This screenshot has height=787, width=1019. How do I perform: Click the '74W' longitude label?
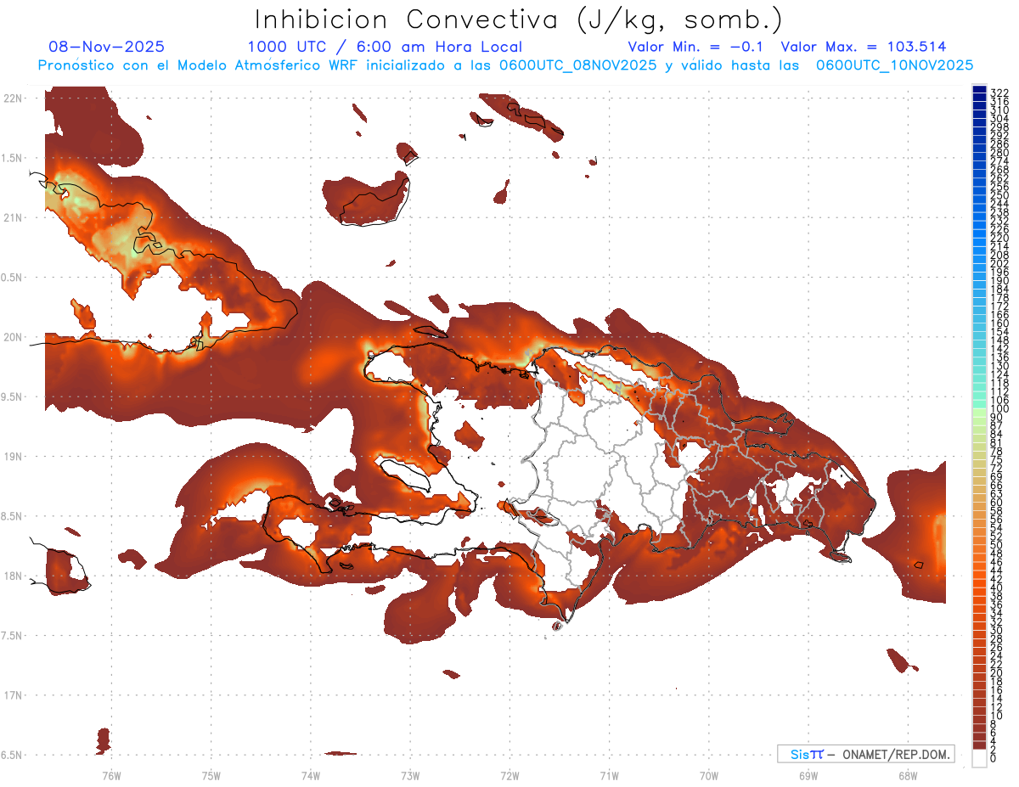(x=311, y=775)
